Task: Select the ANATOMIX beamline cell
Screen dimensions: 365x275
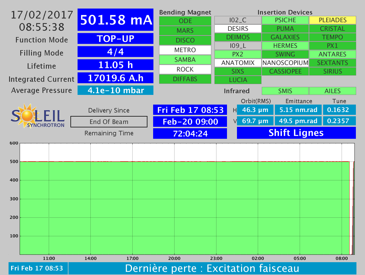Action: point(238,63)
